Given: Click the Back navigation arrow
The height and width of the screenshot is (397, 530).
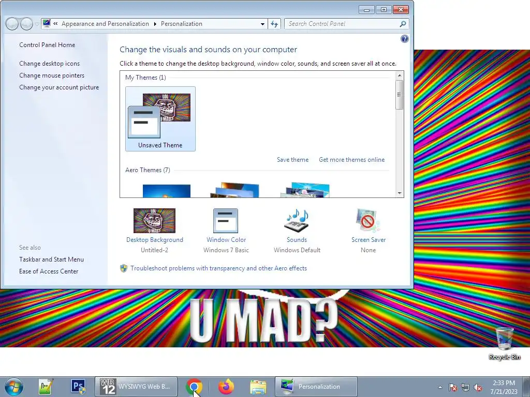Looking at the screenshot, I should (12, 24).
